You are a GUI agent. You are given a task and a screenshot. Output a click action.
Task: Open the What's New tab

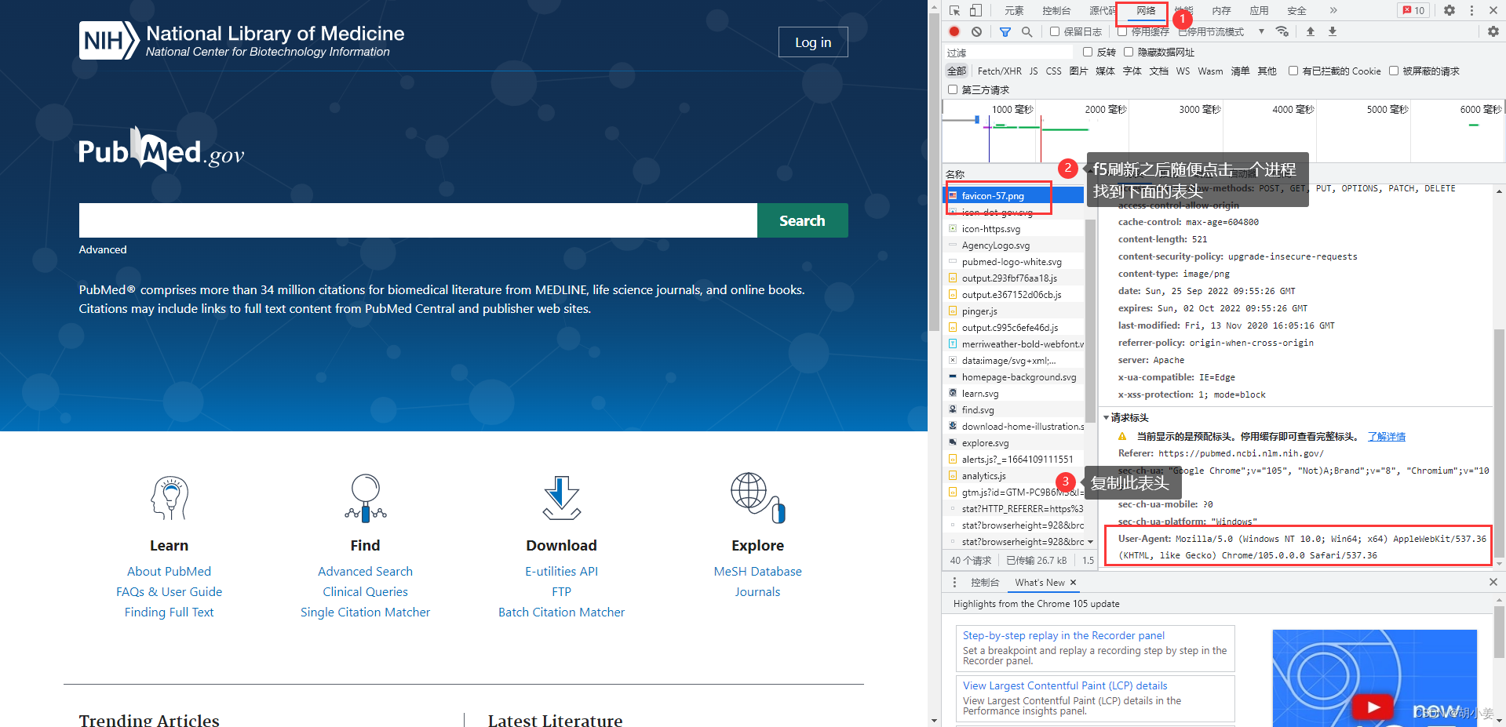(1038, 582)
